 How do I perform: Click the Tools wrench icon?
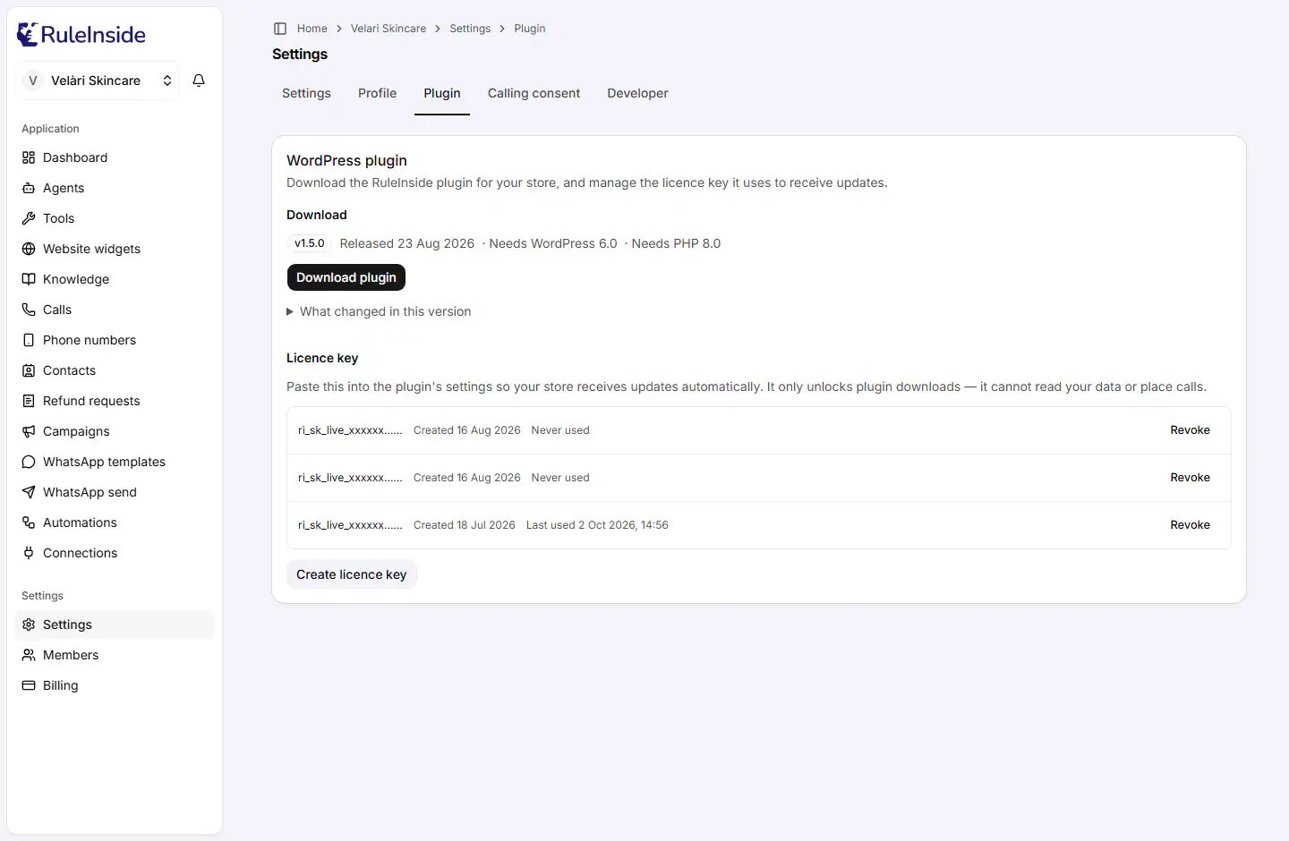pyautogui.click(x=29, y=218)
